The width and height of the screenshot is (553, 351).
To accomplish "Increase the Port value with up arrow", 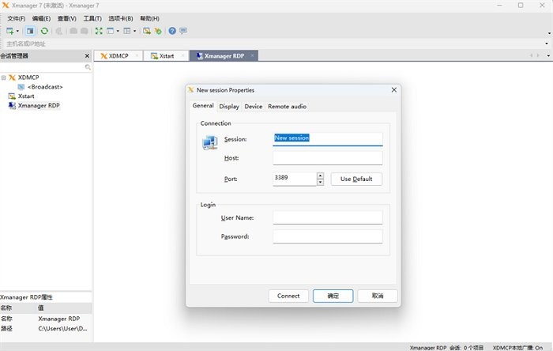I will [320, 175].
